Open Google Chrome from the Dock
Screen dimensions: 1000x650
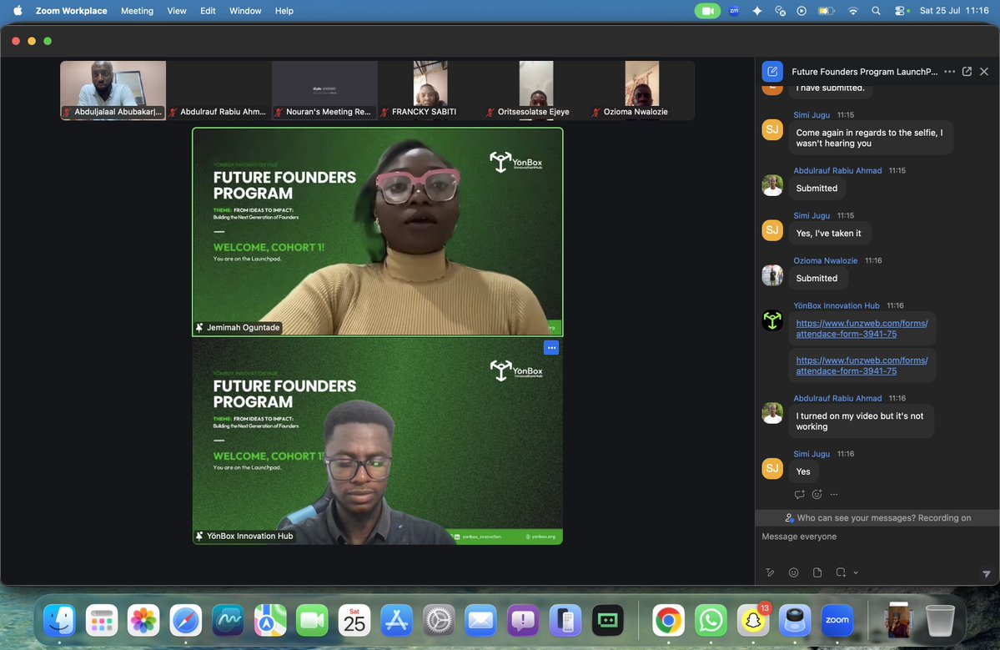point(668,620)
